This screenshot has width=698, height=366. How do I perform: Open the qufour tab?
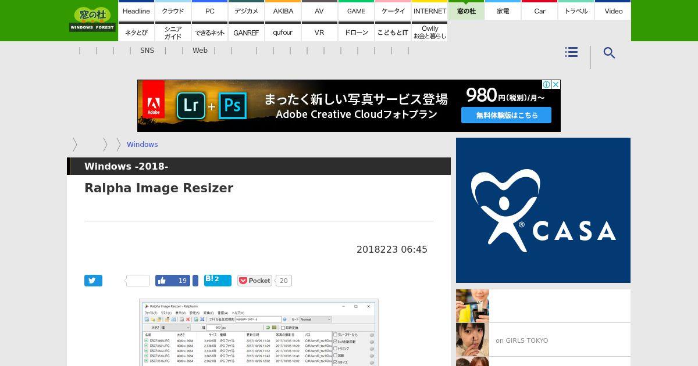[283, 32]
